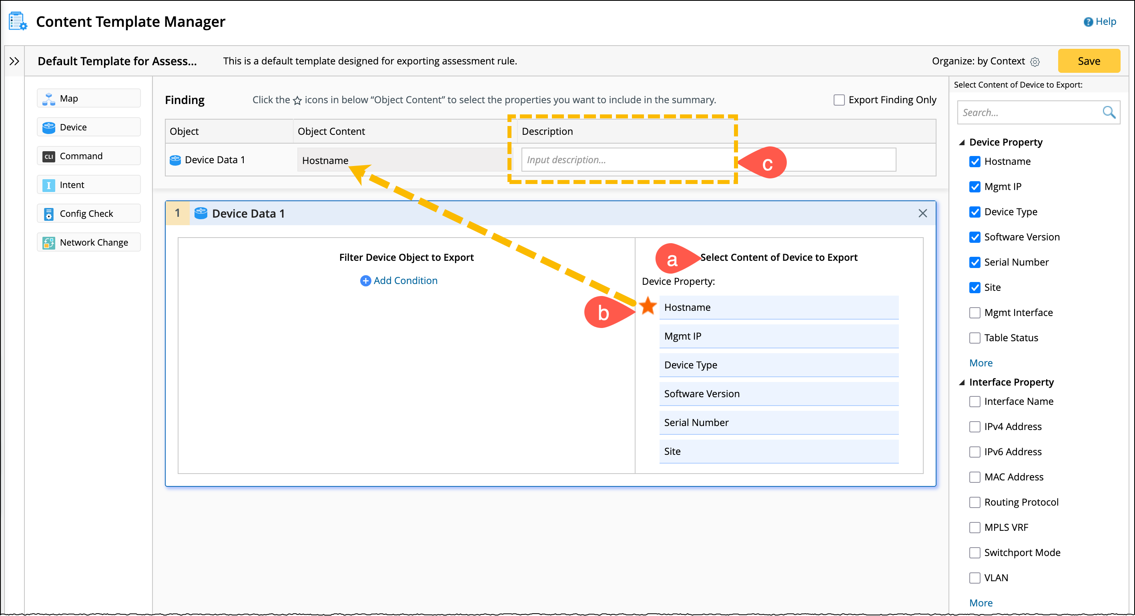The height and width of the screenshot is (616, 1135).
Task: Select Device in the left sidebar
Action: [x=88, y=127]
